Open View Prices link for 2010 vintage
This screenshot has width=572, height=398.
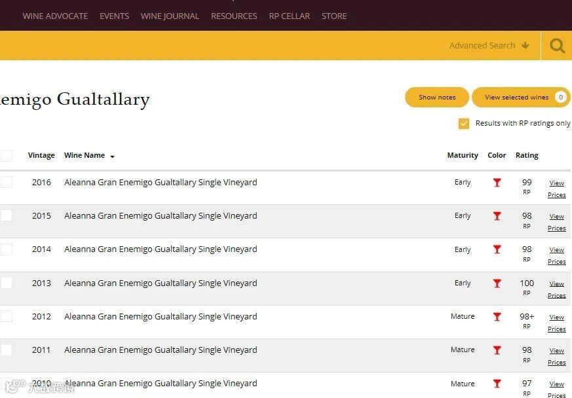(557, 389)
